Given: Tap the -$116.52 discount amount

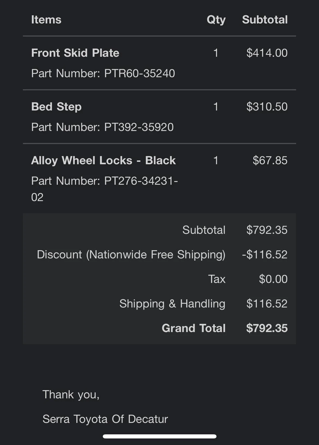Looking at the screenshot, I should [x=264, y=255].
